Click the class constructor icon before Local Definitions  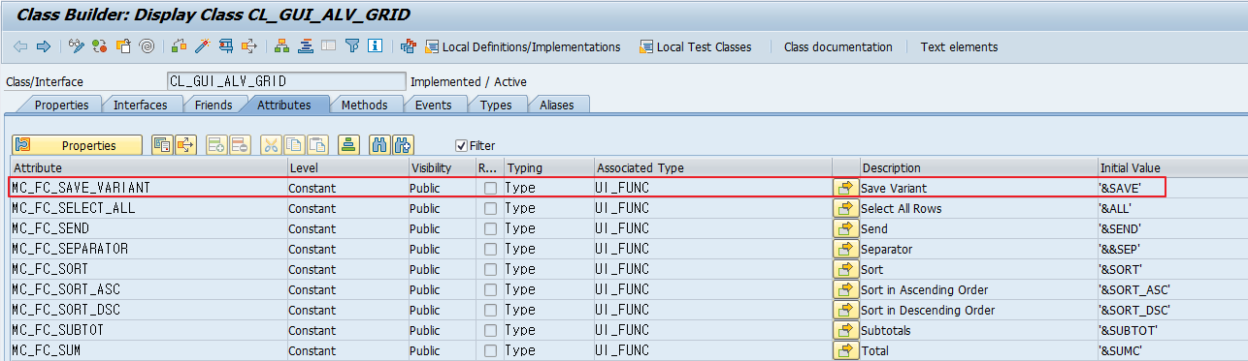tap(409, 46)
